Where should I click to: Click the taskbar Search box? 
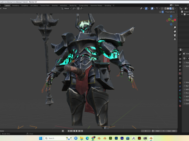coord(58,138)
